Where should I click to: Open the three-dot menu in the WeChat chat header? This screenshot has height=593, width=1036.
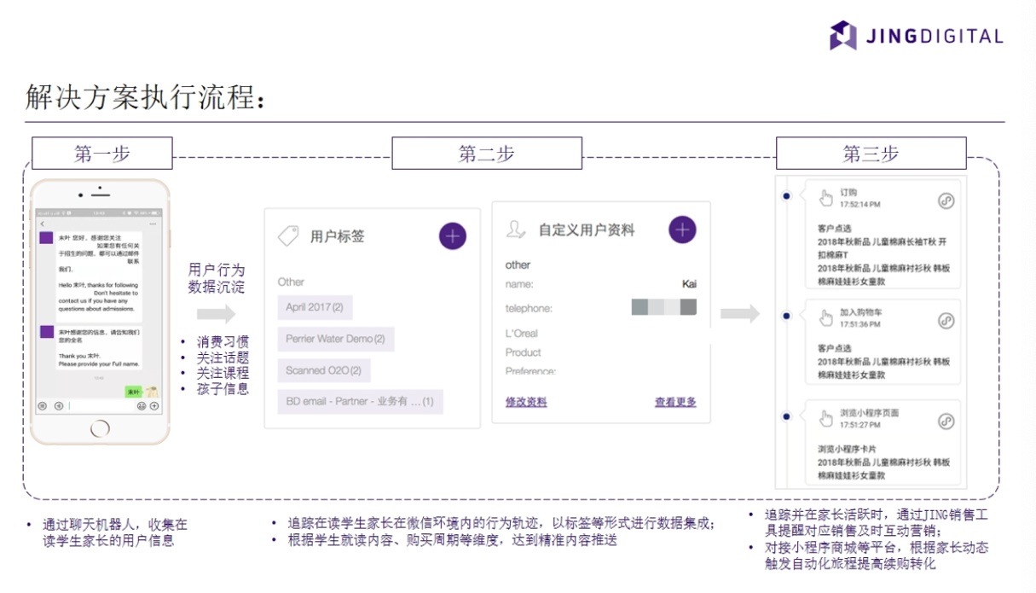click(153, 224)
